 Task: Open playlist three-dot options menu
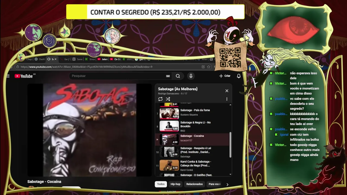point(227,99)
